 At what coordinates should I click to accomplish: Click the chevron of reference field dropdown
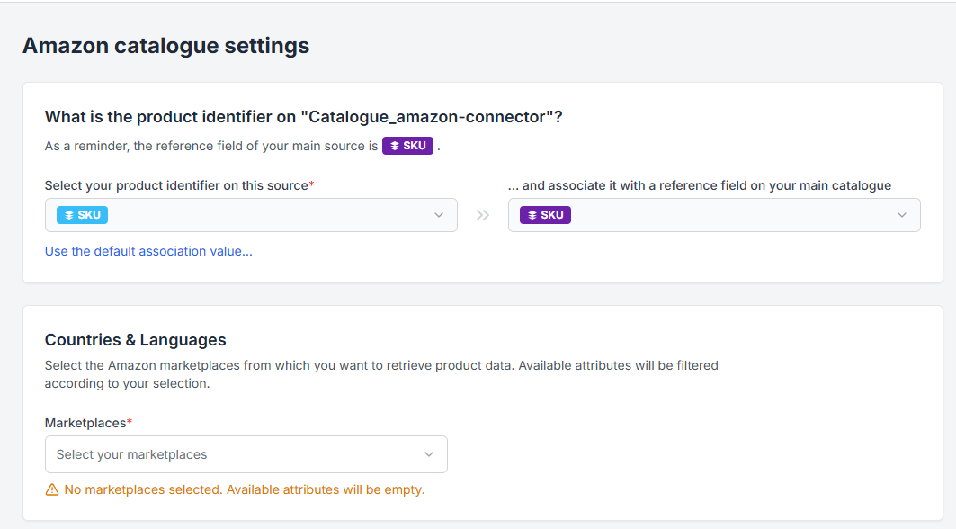[902, 215]
